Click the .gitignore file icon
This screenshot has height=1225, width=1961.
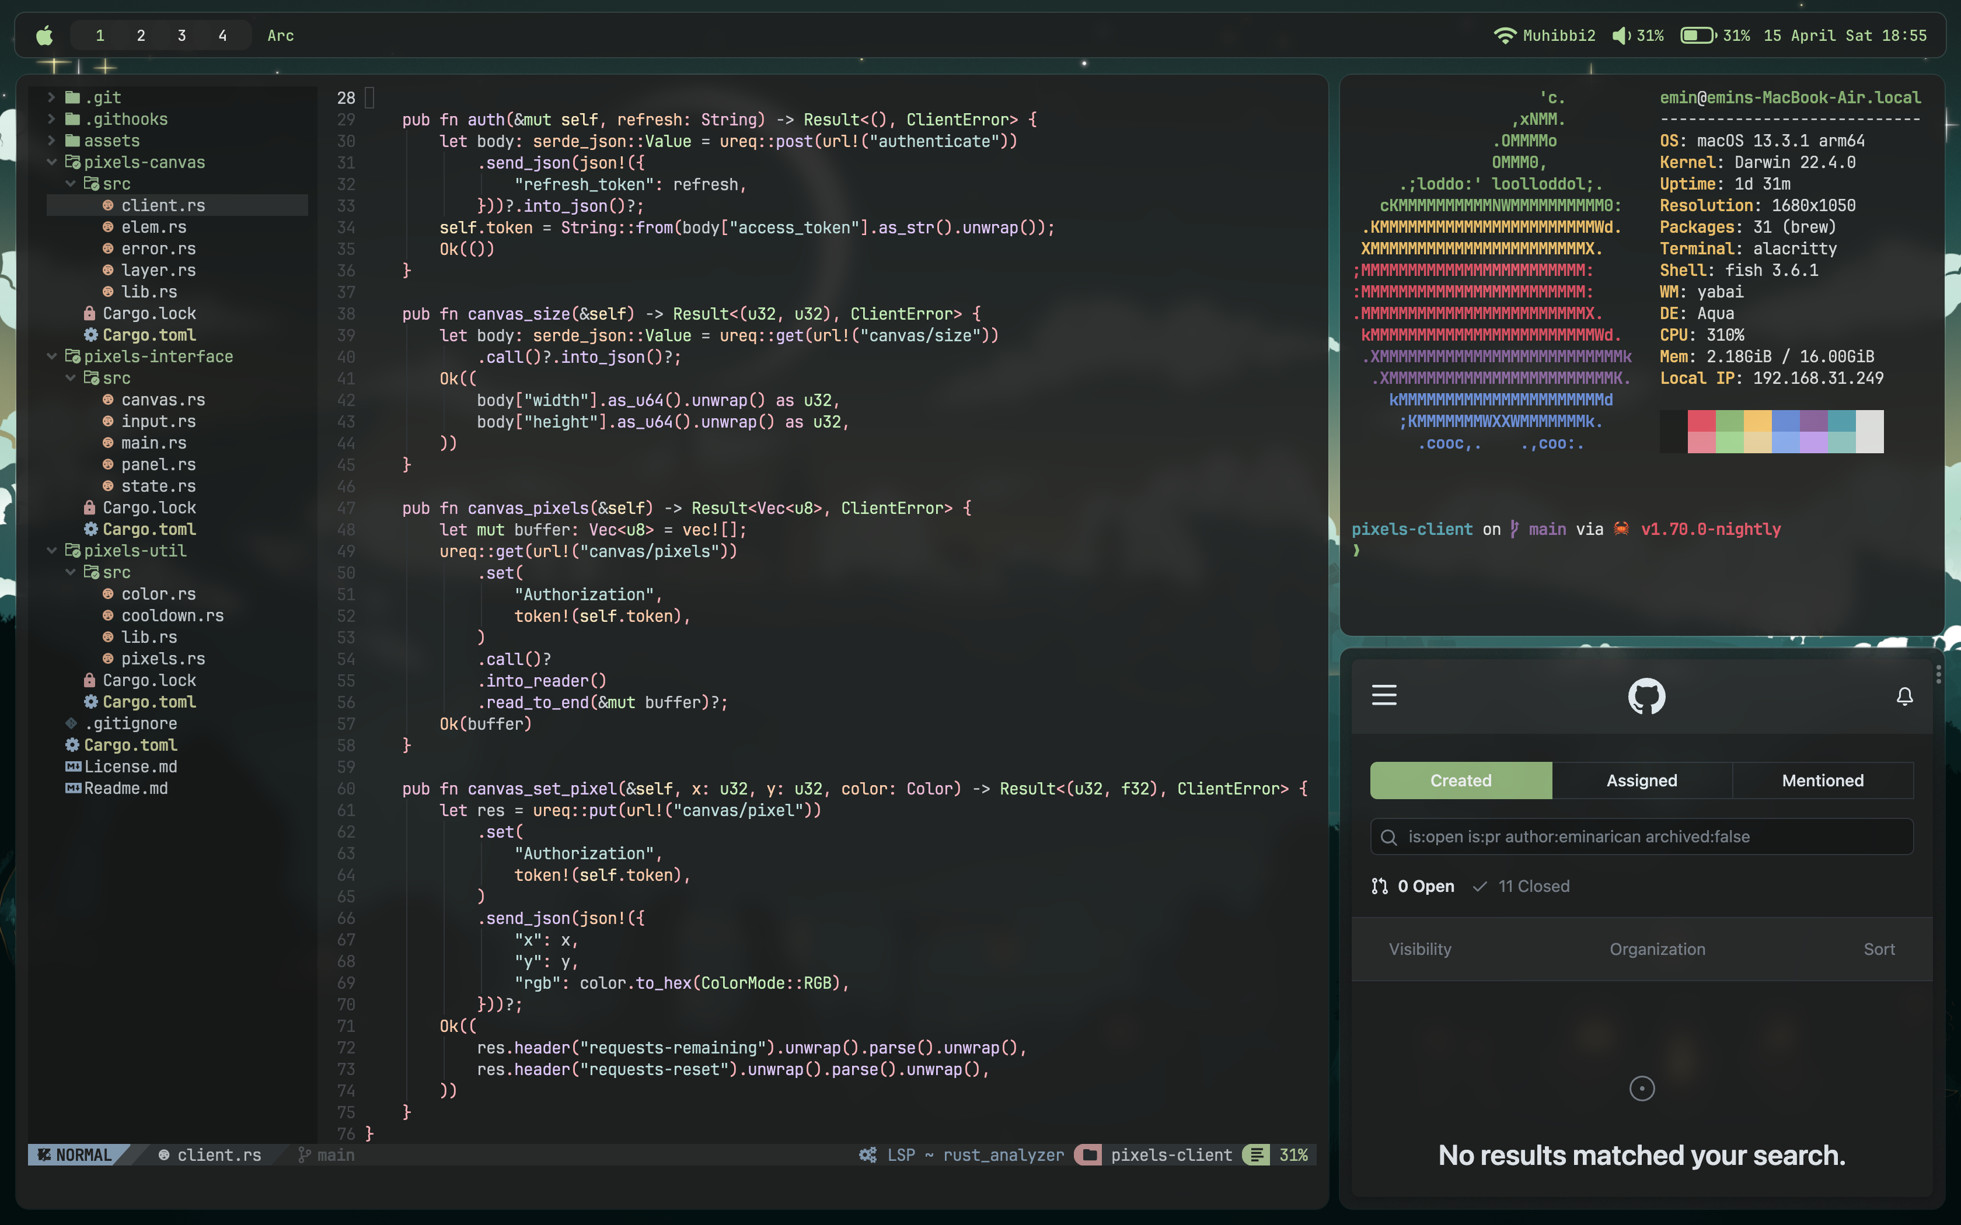pyautogui.click(x=71, y=723)
